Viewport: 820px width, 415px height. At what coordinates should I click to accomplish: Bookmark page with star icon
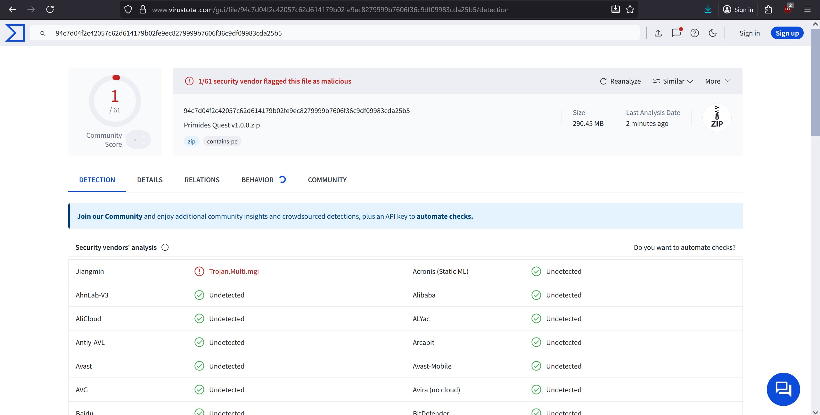pos(630,10)
